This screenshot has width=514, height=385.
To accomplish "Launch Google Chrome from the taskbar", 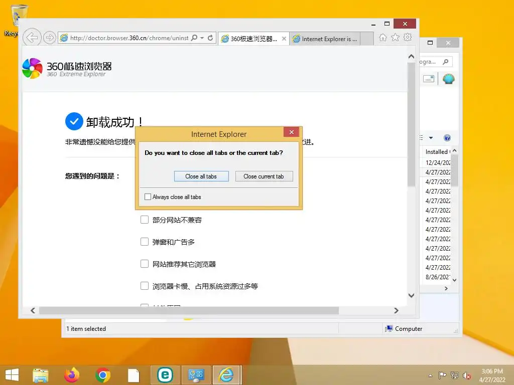I will (102, 375).
